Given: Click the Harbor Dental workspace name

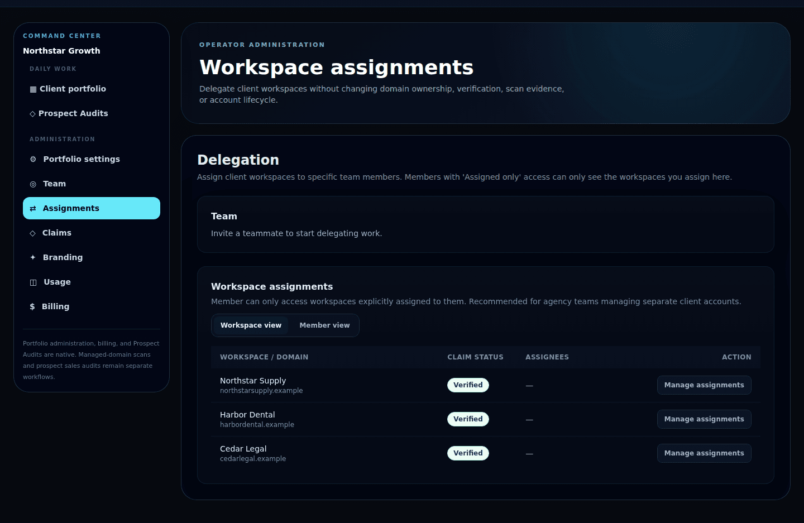Looking at the screenshot, I should click(247, 415).
